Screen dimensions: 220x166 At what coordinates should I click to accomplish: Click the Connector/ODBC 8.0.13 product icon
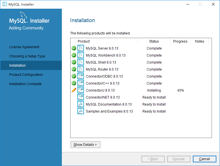[81, 76]
